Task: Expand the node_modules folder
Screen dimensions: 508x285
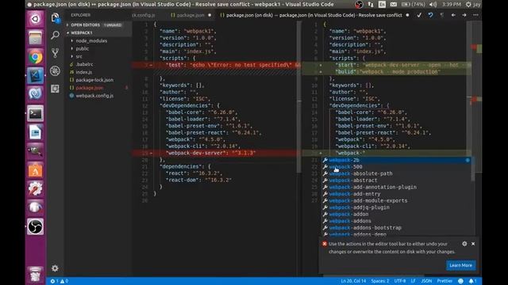Action: pyautogui.click(x=91, y=41)
